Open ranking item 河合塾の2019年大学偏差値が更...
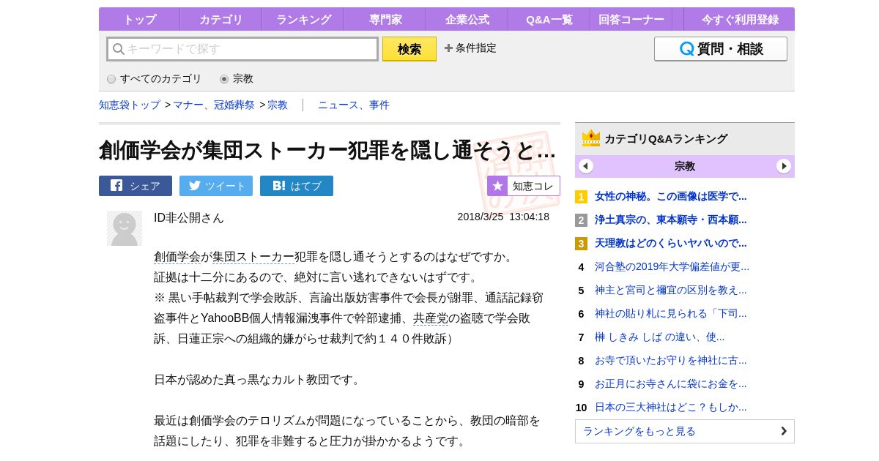This screenshot has width=879, height=461. click(x=672, y=266)
